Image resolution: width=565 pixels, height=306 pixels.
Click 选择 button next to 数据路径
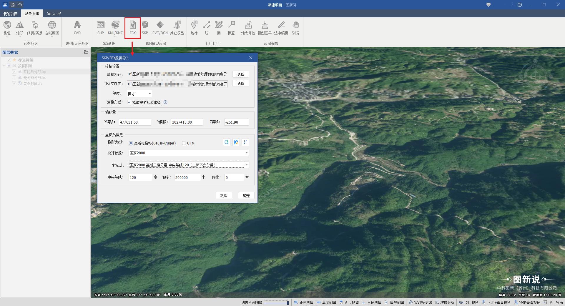[x=240, y=74]
